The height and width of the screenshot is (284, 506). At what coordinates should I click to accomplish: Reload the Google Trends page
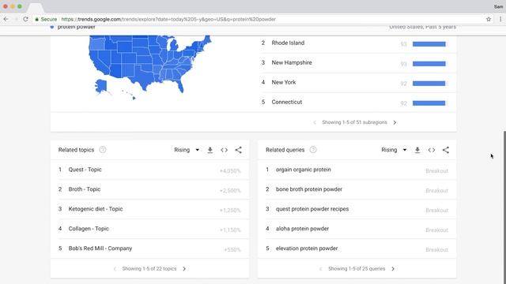tap(25, 19)
